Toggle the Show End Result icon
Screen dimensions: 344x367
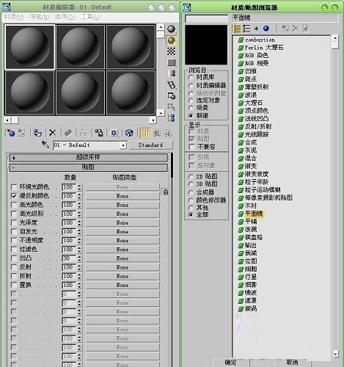145,133
